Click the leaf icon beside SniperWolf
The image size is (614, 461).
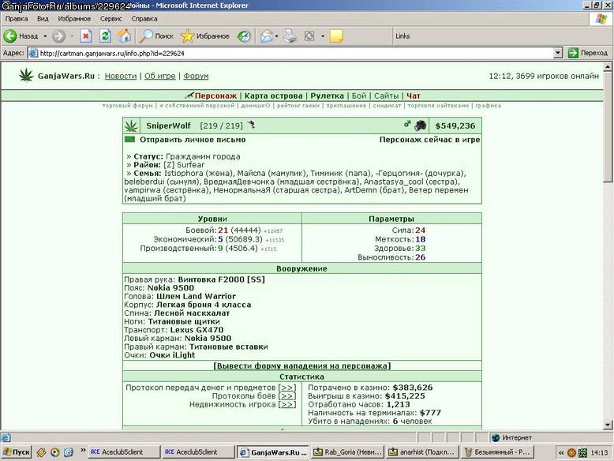[131, 126]
